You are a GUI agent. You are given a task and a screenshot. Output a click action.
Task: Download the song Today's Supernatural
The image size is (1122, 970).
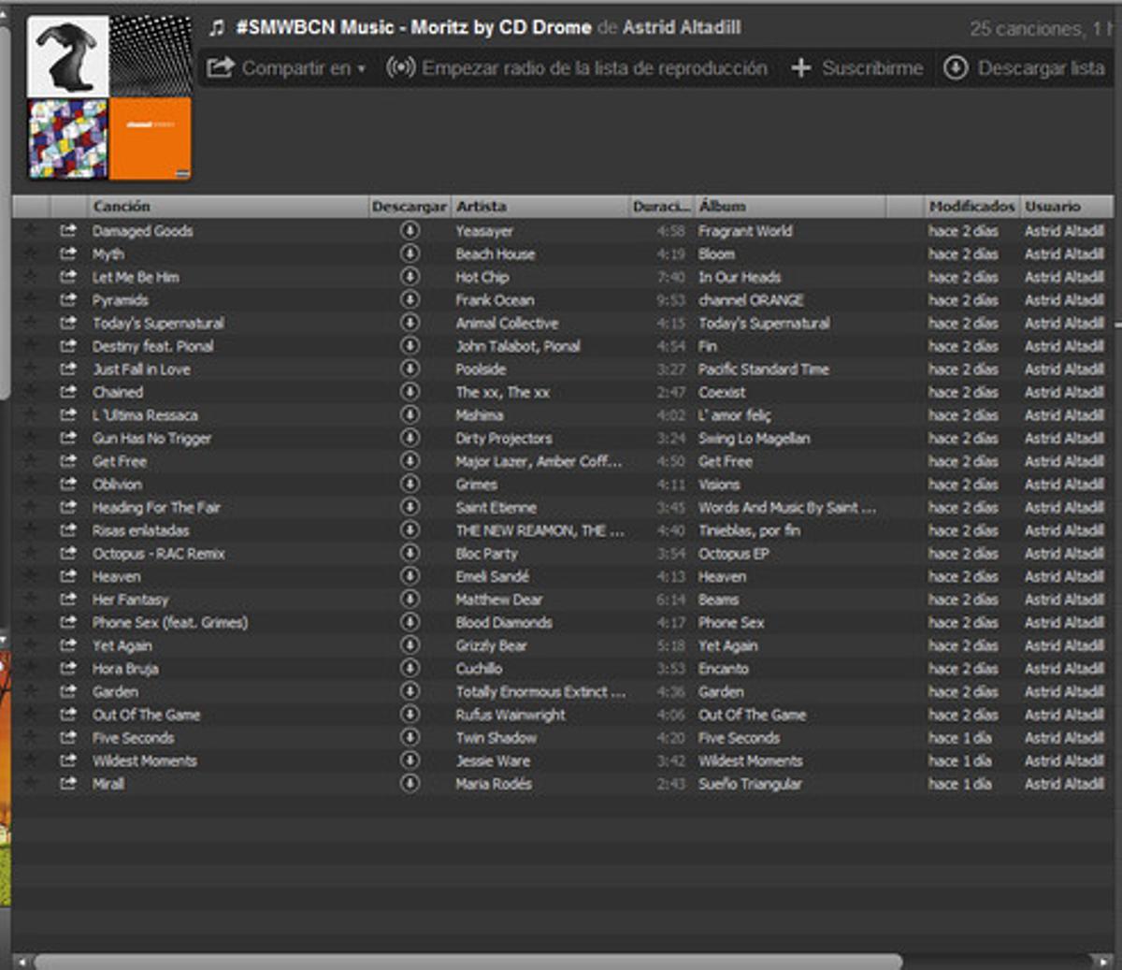pyautogui.click(x=410, y=323)
